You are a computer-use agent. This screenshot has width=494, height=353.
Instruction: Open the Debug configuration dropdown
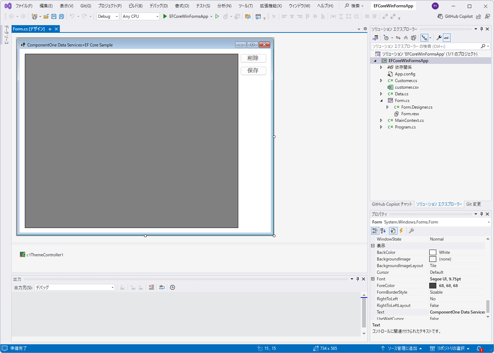tap(108, 16)
